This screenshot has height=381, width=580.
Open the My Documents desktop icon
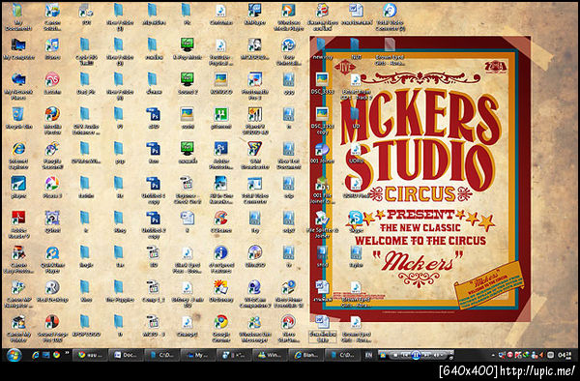[x=17, y=17]
